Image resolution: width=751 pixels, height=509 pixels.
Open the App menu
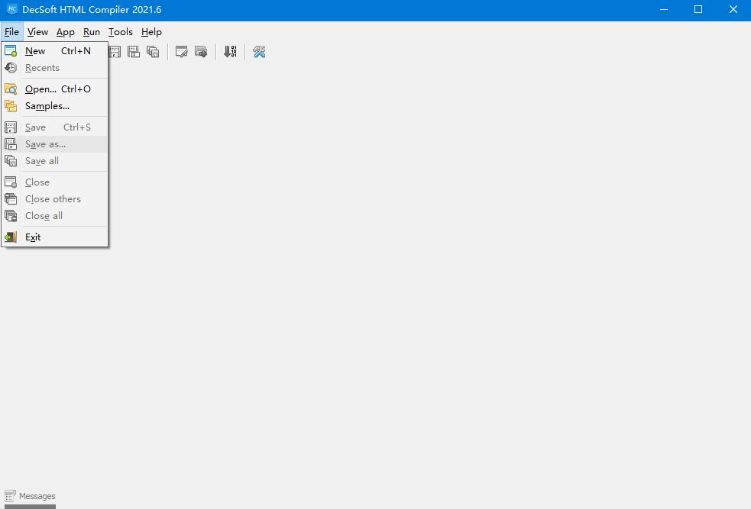coord(66,32)
